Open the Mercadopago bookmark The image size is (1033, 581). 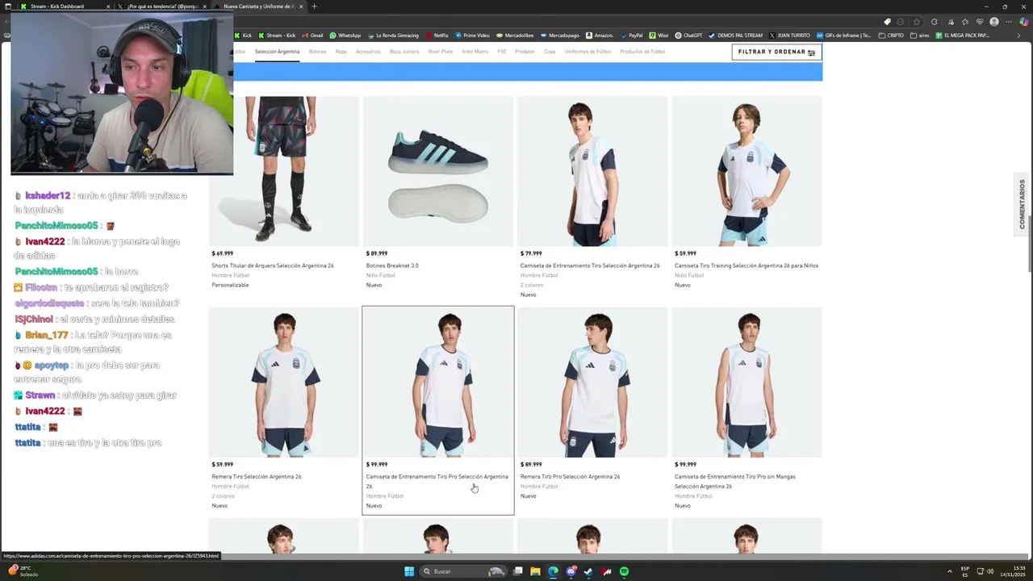click(560, 36)
